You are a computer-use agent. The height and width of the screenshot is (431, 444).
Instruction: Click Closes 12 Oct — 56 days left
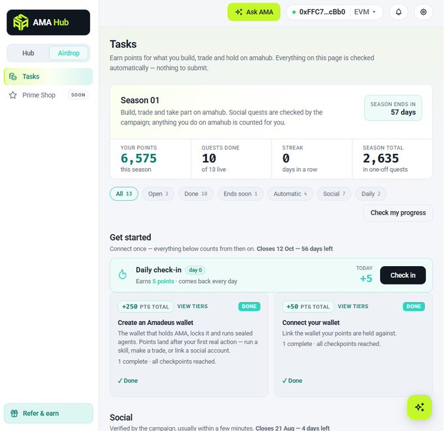[x=294, y=249]
